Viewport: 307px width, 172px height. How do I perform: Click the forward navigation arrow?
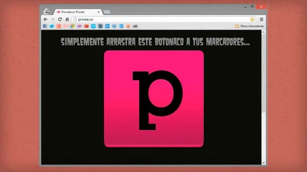point(52,19)
